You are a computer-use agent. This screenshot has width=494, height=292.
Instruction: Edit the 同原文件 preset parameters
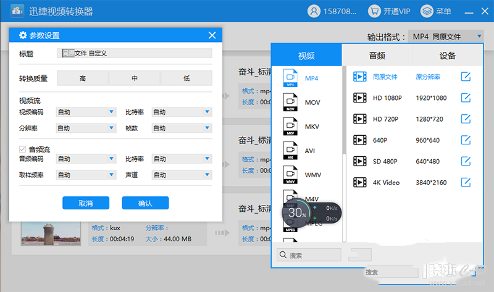[466, 77]
